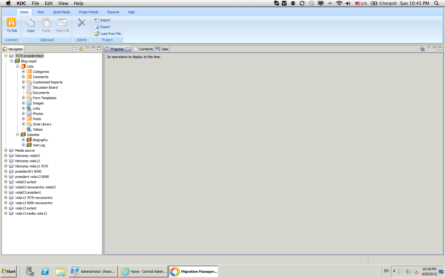Click Spotlight search icon

[436, 3]
